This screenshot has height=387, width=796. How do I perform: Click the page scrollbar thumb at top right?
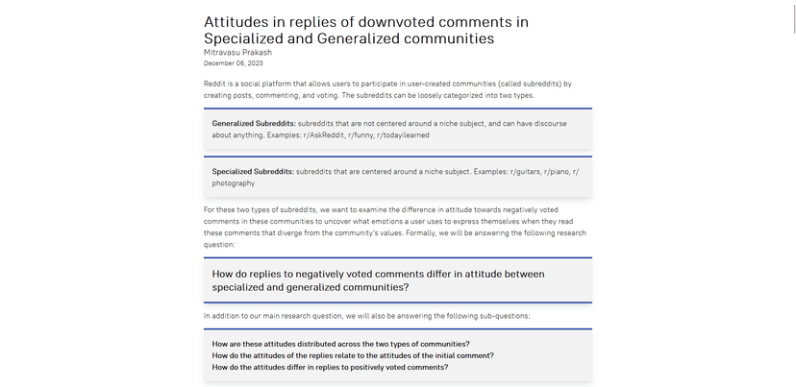(x=794, y=15)
